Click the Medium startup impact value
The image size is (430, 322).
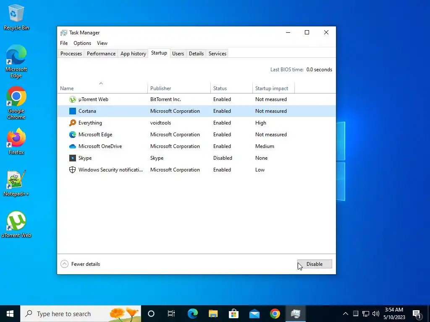[x=265, y=146]
